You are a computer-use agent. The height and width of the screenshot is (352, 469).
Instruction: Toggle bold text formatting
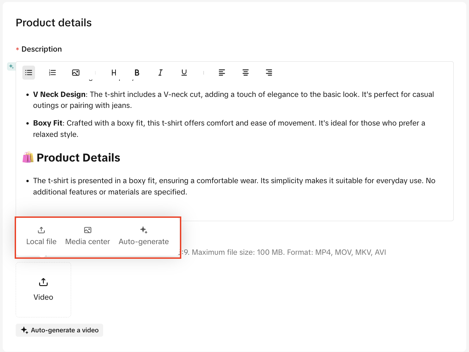pyautogui.click(x=137, y=73)
